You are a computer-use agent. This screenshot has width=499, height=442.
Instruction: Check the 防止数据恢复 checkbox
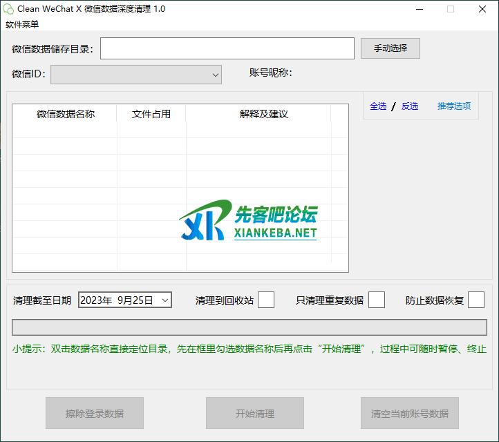[476, 300]
